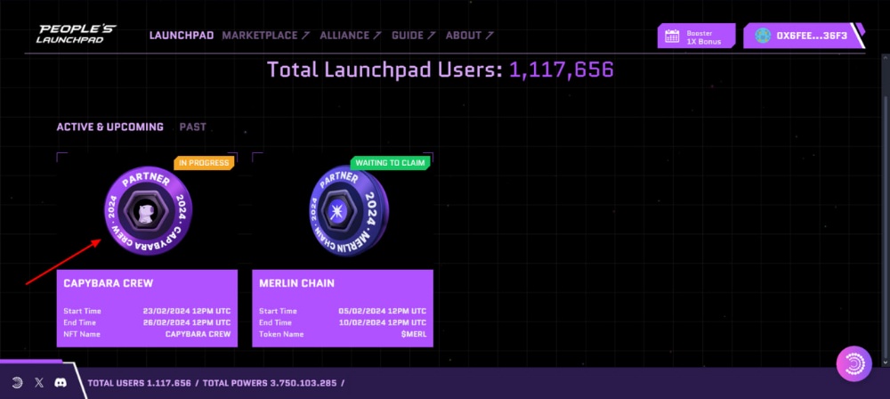Click the ABOUT external arrow icon
The height and width of the screenshot is (399, 890).
point(489,36)
